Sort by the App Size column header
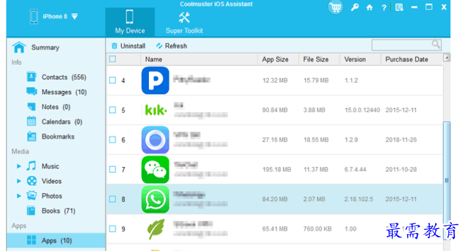This screenshot has width=464, height=251. coord(278,60)
